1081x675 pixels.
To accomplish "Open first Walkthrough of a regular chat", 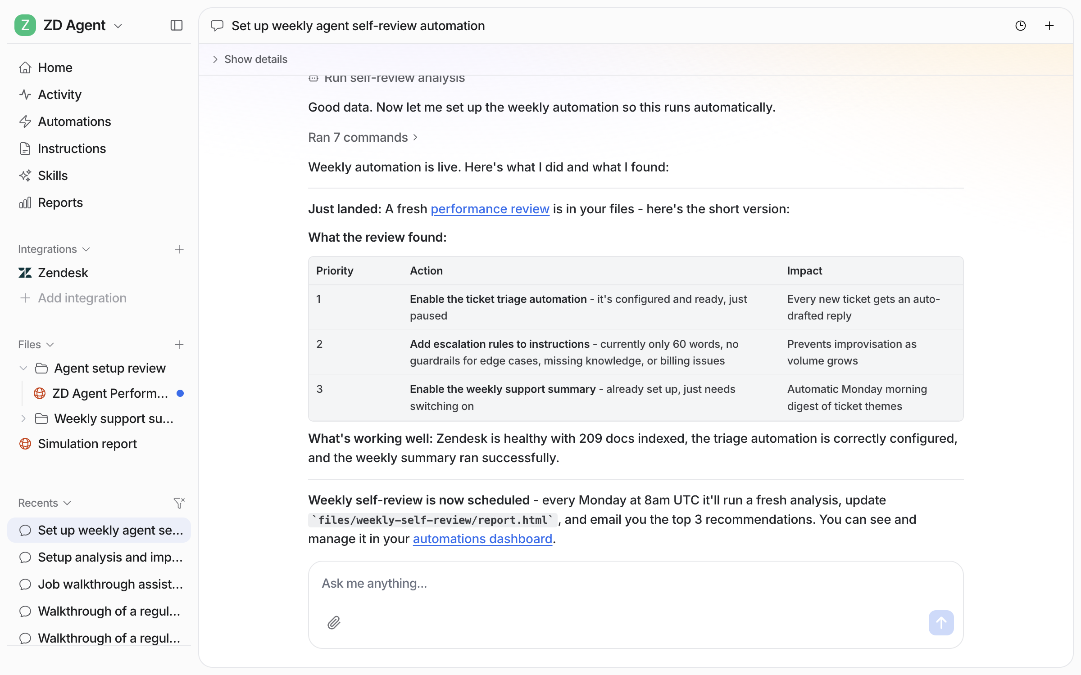I will 99,611.
